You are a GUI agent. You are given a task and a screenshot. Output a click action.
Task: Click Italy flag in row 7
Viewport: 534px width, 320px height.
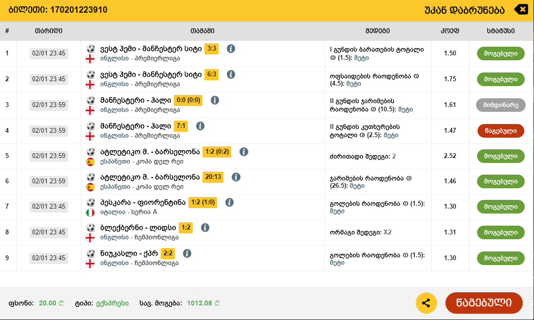[x=90, y=213]
